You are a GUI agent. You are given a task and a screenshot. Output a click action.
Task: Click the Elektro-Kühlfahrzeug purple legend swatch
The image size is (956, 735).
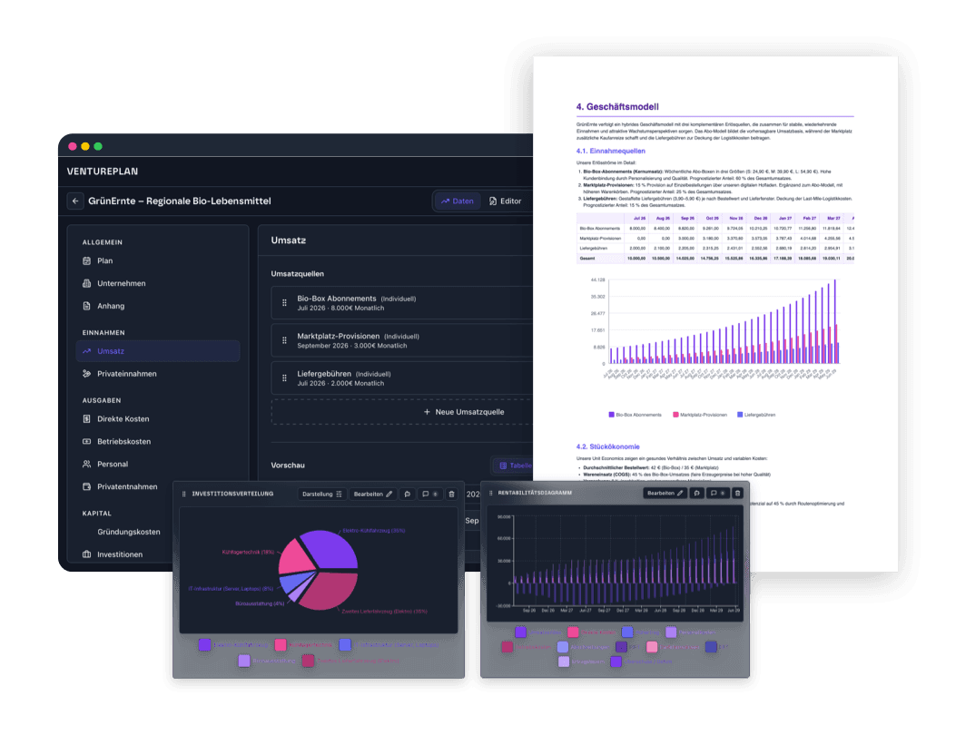[x=204, y=644]
